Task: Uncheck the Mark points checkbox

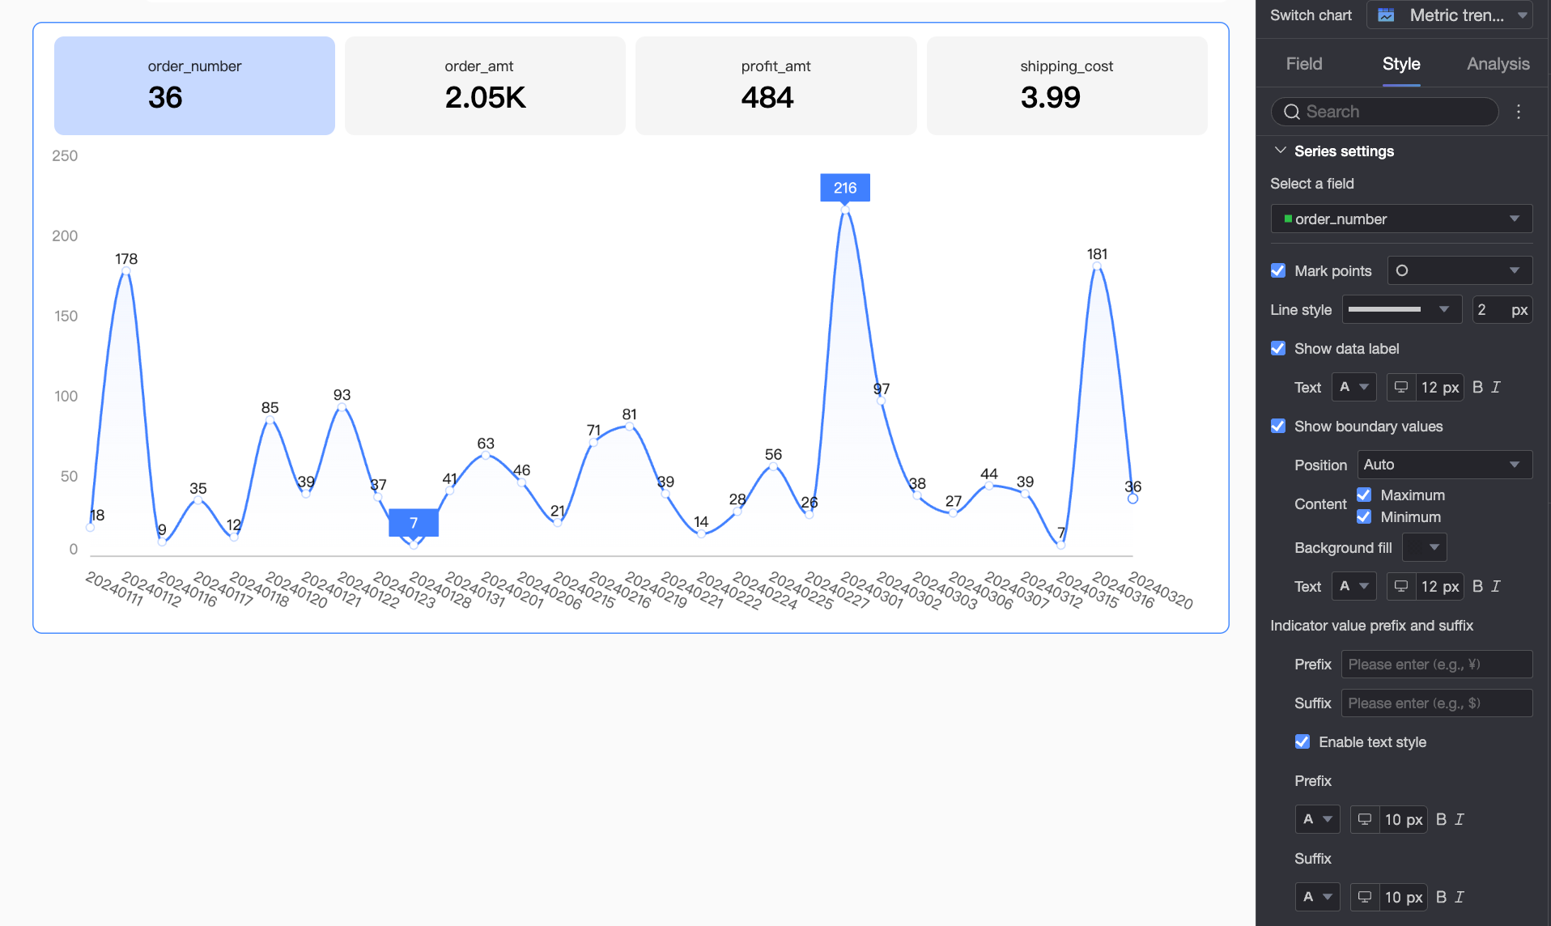Action: (1278, 270)
